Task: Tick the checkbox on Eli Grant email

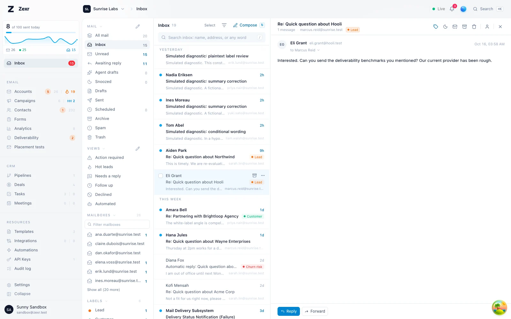Action: click(x=161, y=176)
